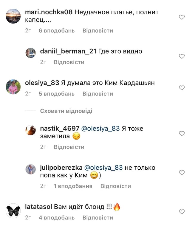
Task: Reply to daniil_berman_21's comment
Action: pyautogui.click(x=69, y=62)
